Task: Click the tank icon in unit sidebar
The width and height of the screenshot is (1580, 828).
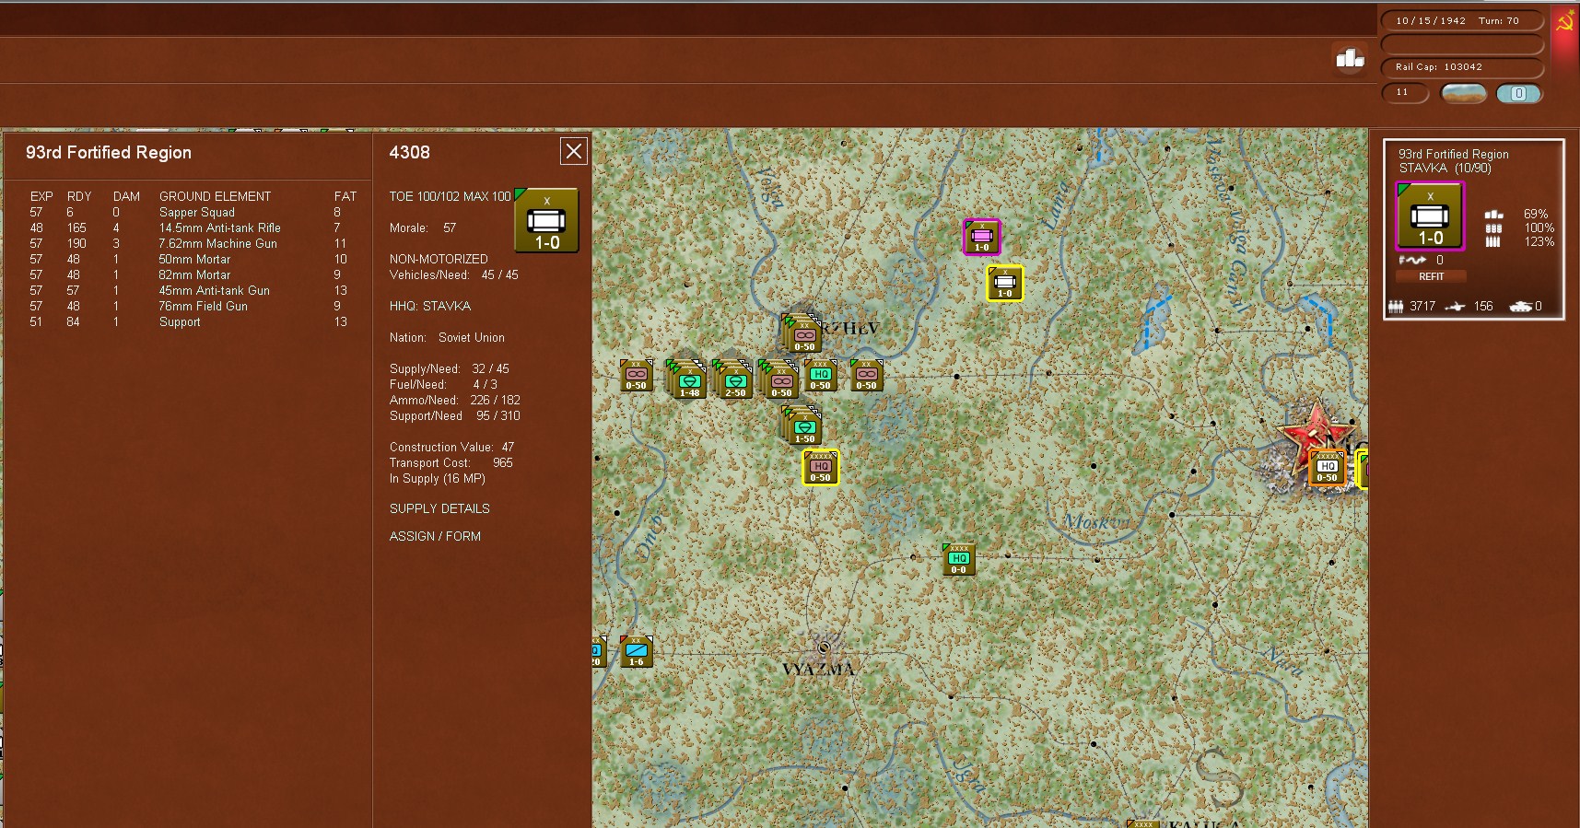Action: (1520, 307)
